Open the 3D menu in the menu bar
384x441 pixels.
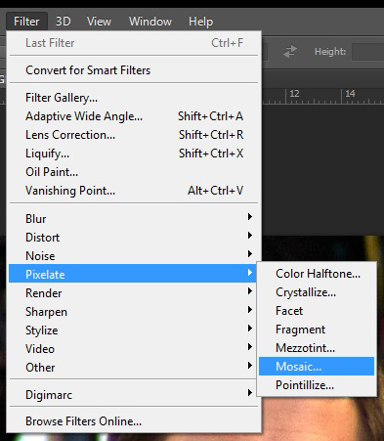(x=64, y=22)
